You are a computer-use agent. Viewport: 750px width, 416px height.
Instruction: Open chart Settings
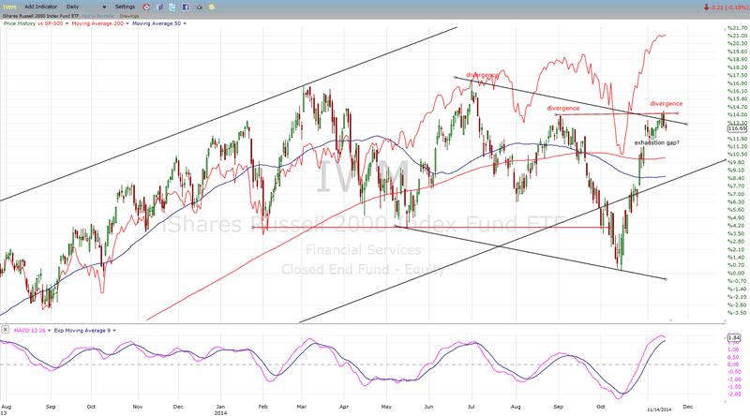[x=125, y=7]
